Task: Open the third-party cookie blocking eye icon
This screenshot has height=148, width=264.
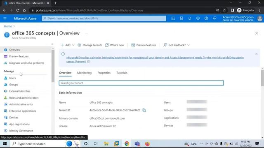Action: [218, 10]
